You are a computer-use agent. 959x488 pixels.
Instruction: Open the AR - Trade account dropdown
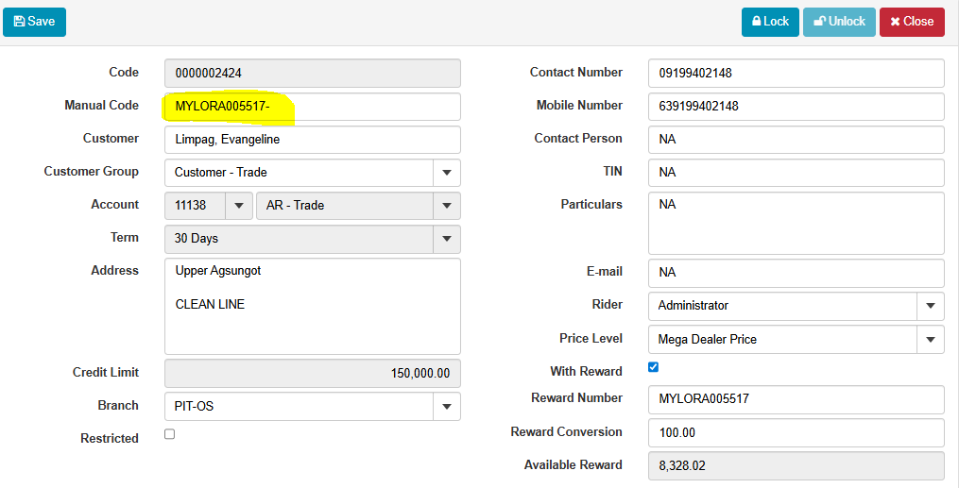[446, 206]
